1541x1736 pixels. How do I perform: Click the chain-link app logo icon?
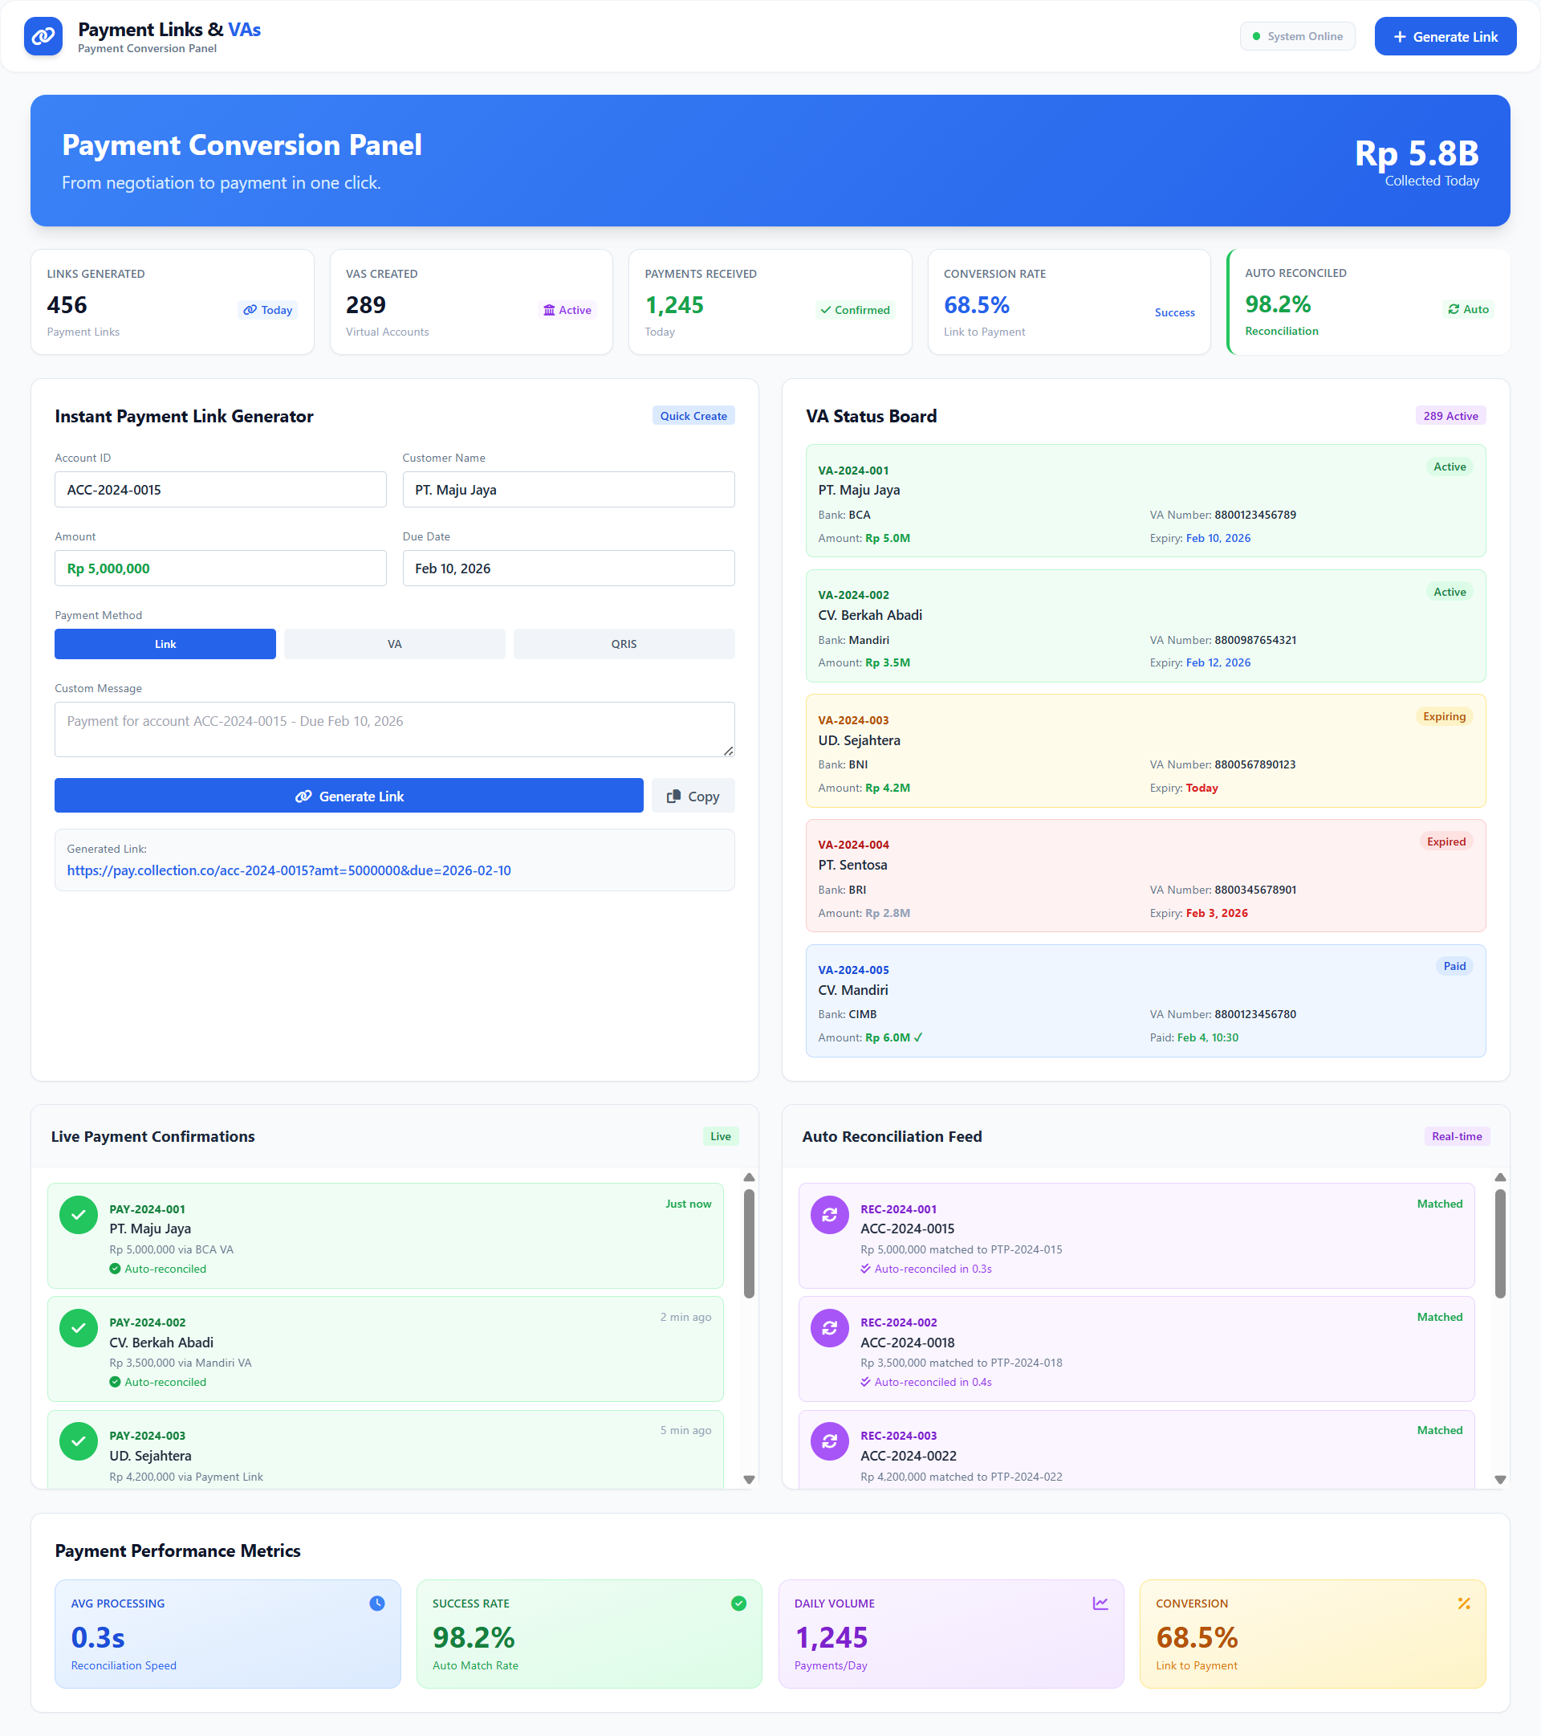[x=43, y=36]
